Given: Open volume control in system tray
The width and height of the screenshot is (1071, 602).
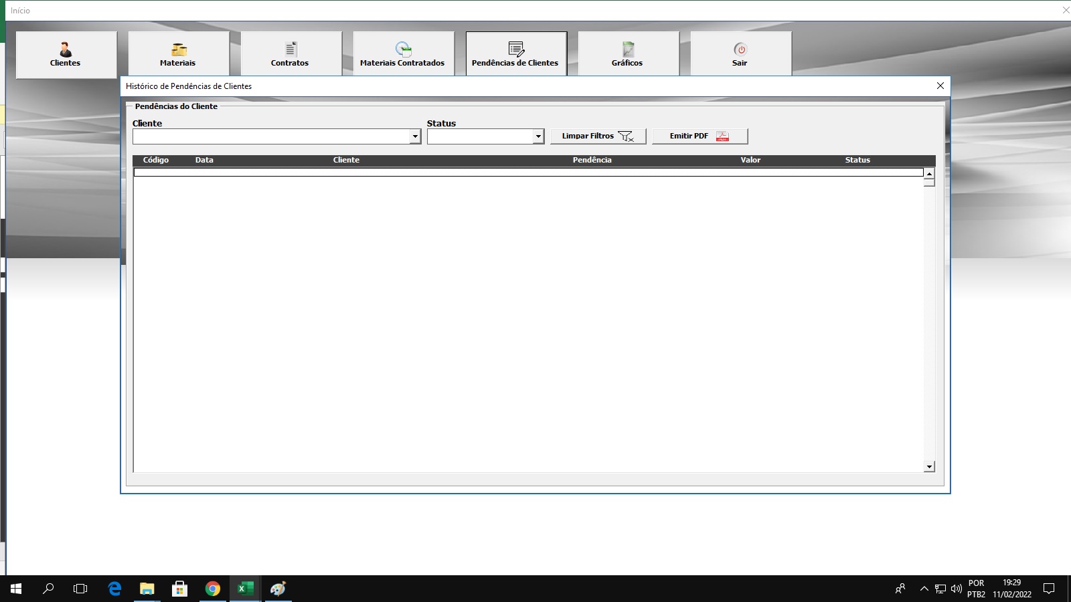Looking at the screenshot, I should (956, 589).
